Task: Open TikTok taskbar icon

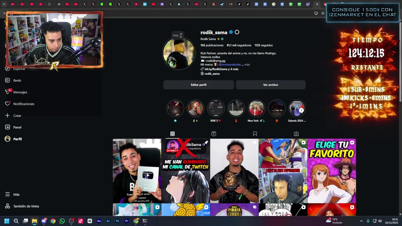Action: pyautogui.click(x=81, y=221)
